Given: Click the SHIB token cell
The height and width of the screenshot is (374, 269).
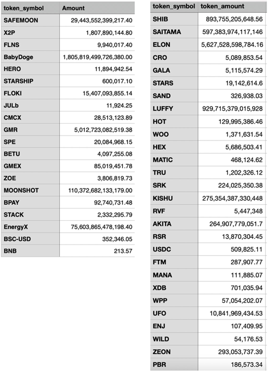Looking at the screenshot, I should pyautogui.click(x=174, y=19).
